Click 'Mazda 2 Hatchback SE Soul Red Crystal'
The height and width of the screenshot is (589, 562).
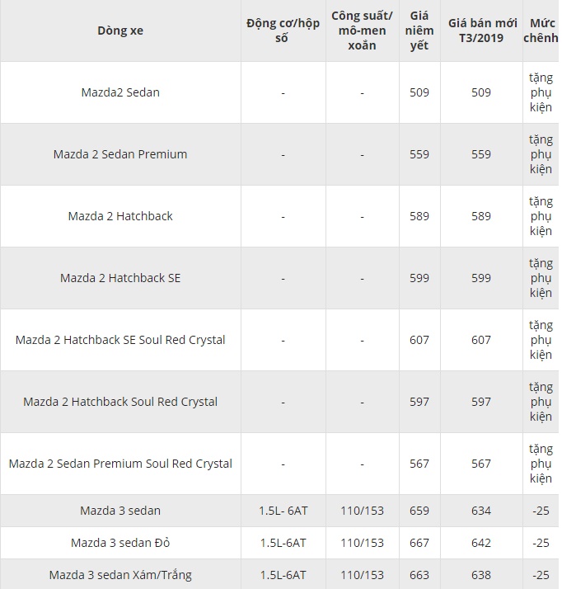120,340
